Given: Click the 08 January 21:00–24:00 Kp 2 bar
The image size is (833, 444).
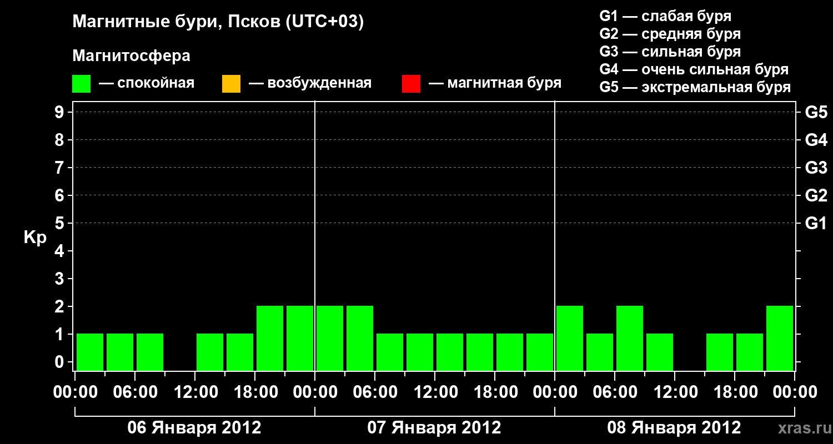Looking at the screenshot, I should 780,338.
